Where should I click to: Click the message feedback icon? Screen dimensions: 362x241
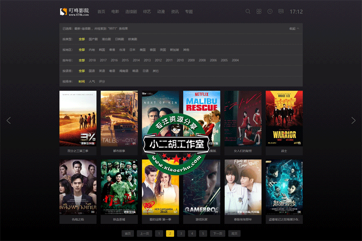pos(281,11)
